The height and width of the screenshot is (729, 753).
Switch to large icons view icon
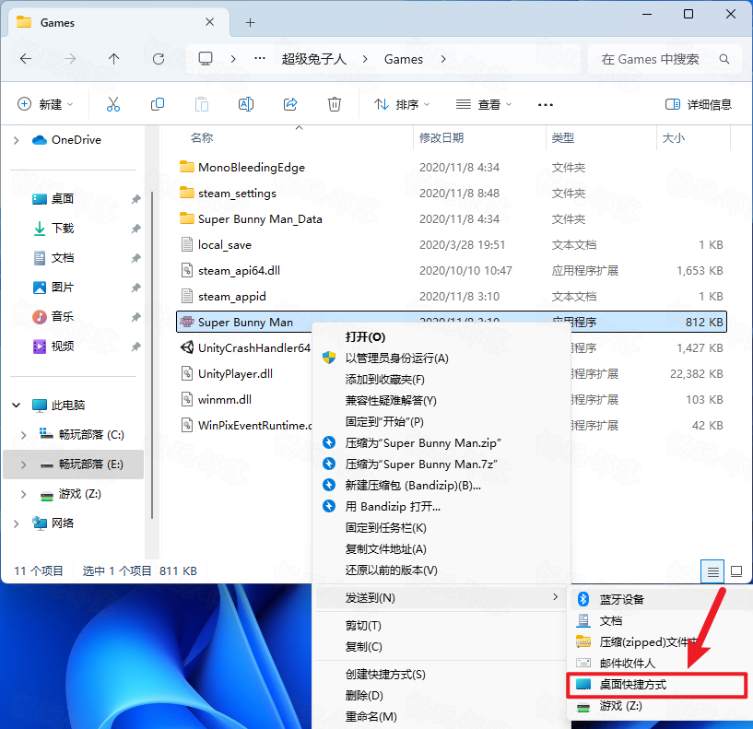pyautogui.click(x=736, y=571)
